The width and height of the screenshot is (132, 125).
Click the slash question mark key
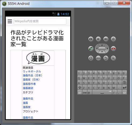pos(115,92)
